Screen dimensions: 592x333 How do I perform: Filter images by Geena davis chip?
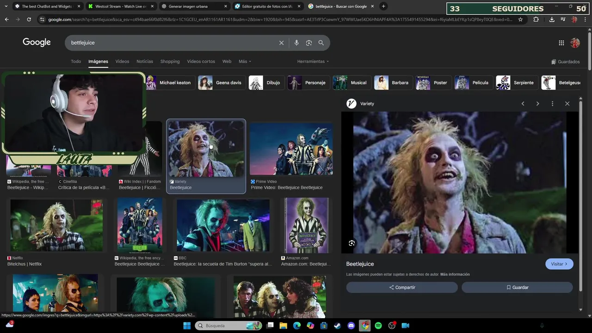click(222, 83)
